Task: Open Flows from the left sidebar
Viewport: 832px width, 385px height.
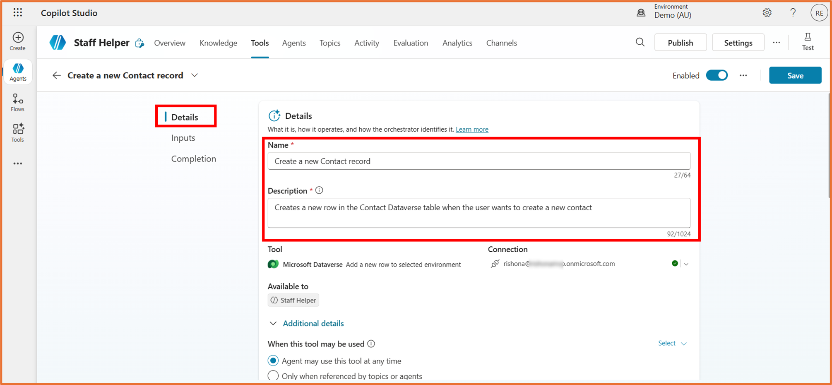Action: tap(17, 102)
